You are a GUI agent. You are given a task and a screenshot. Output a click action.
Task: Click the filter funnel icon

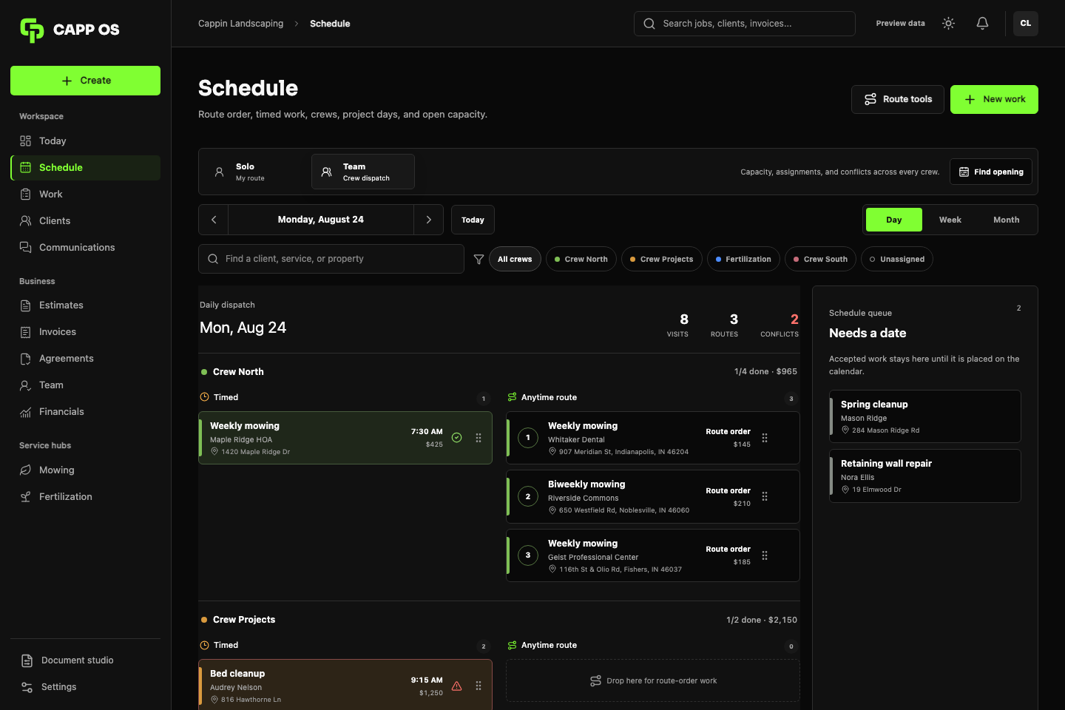coord(479,260)
